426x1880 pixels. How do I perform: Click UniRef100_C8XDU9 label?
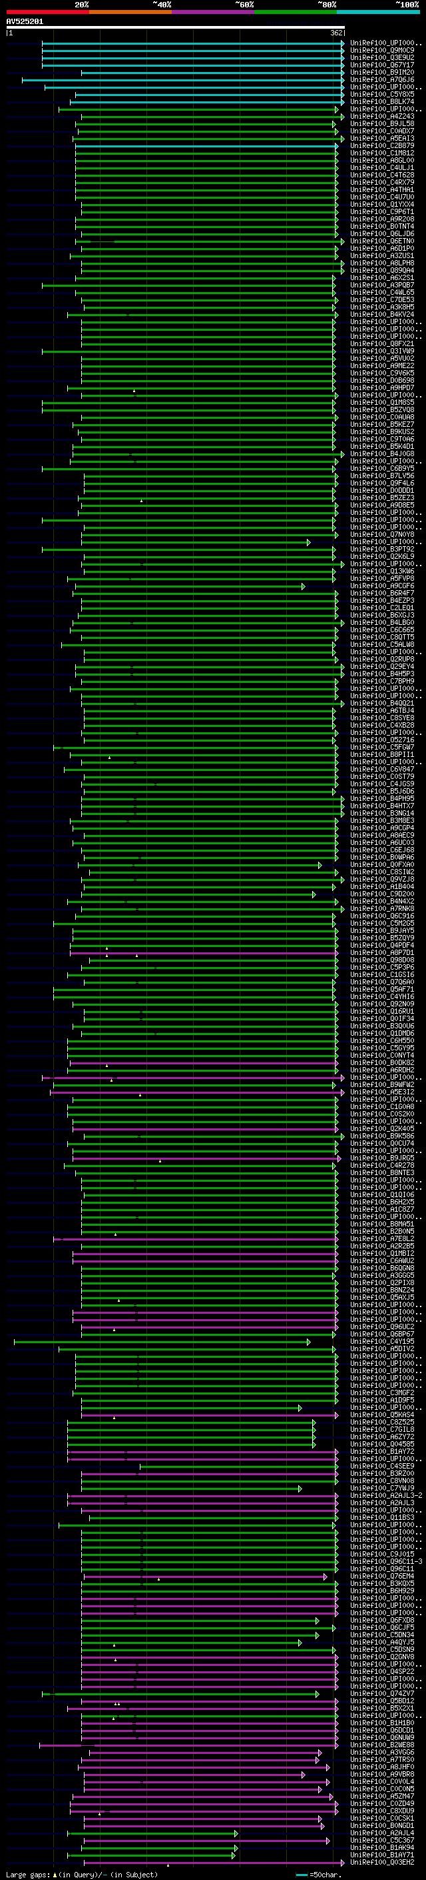pyautogui.click(x=382, y=1811)
